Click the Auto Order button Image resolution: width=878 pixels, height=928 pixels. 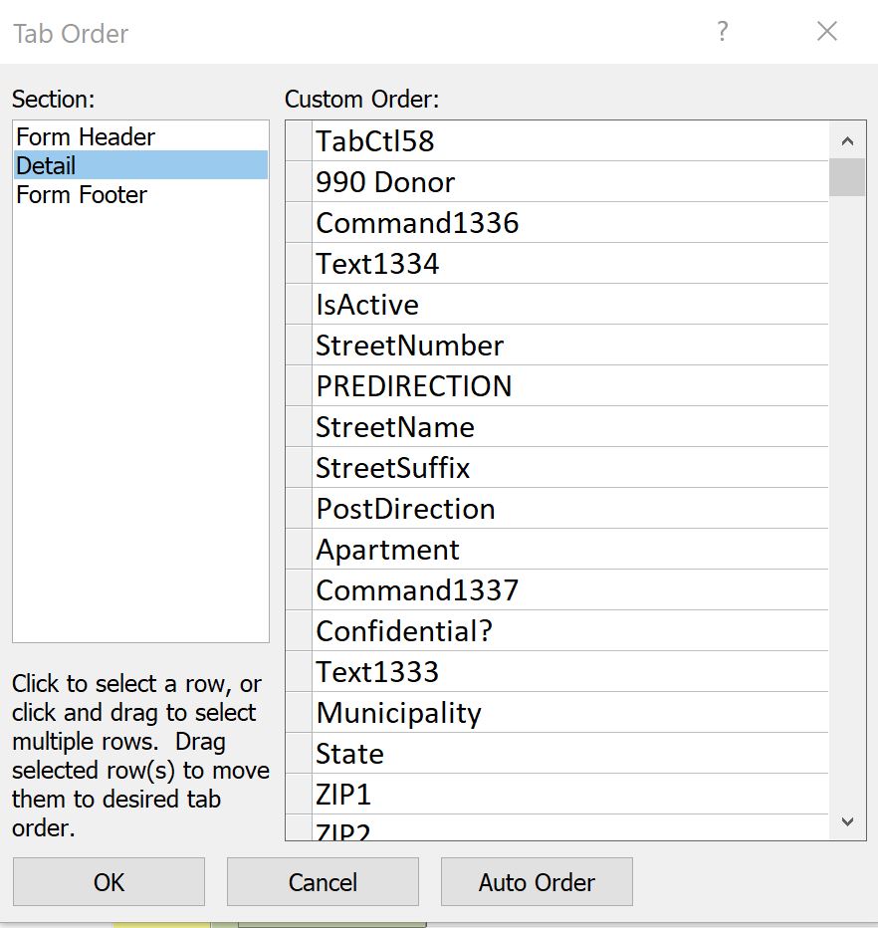click(x=537, y=882)
